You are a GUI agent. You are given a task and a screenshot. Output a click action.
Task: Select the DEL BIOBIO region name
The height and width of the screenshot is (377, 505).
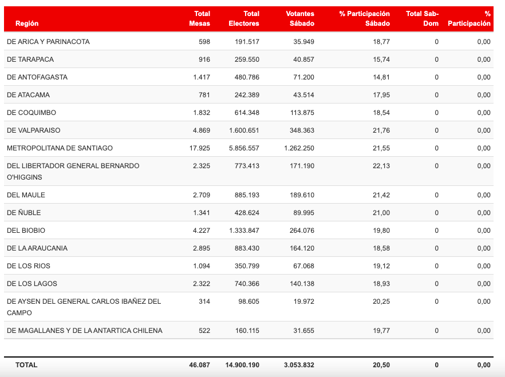(x=26, y=231)
